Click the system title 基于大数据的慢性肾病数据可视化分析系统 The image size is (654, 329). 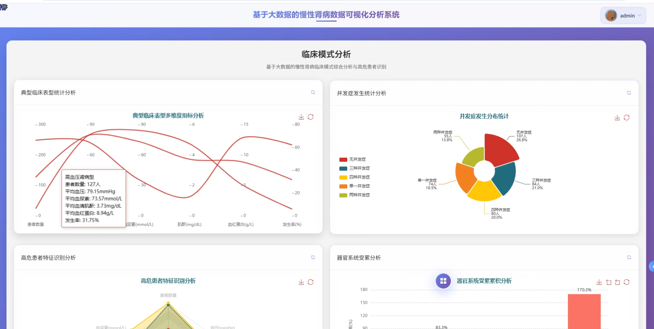click(326, 15)
